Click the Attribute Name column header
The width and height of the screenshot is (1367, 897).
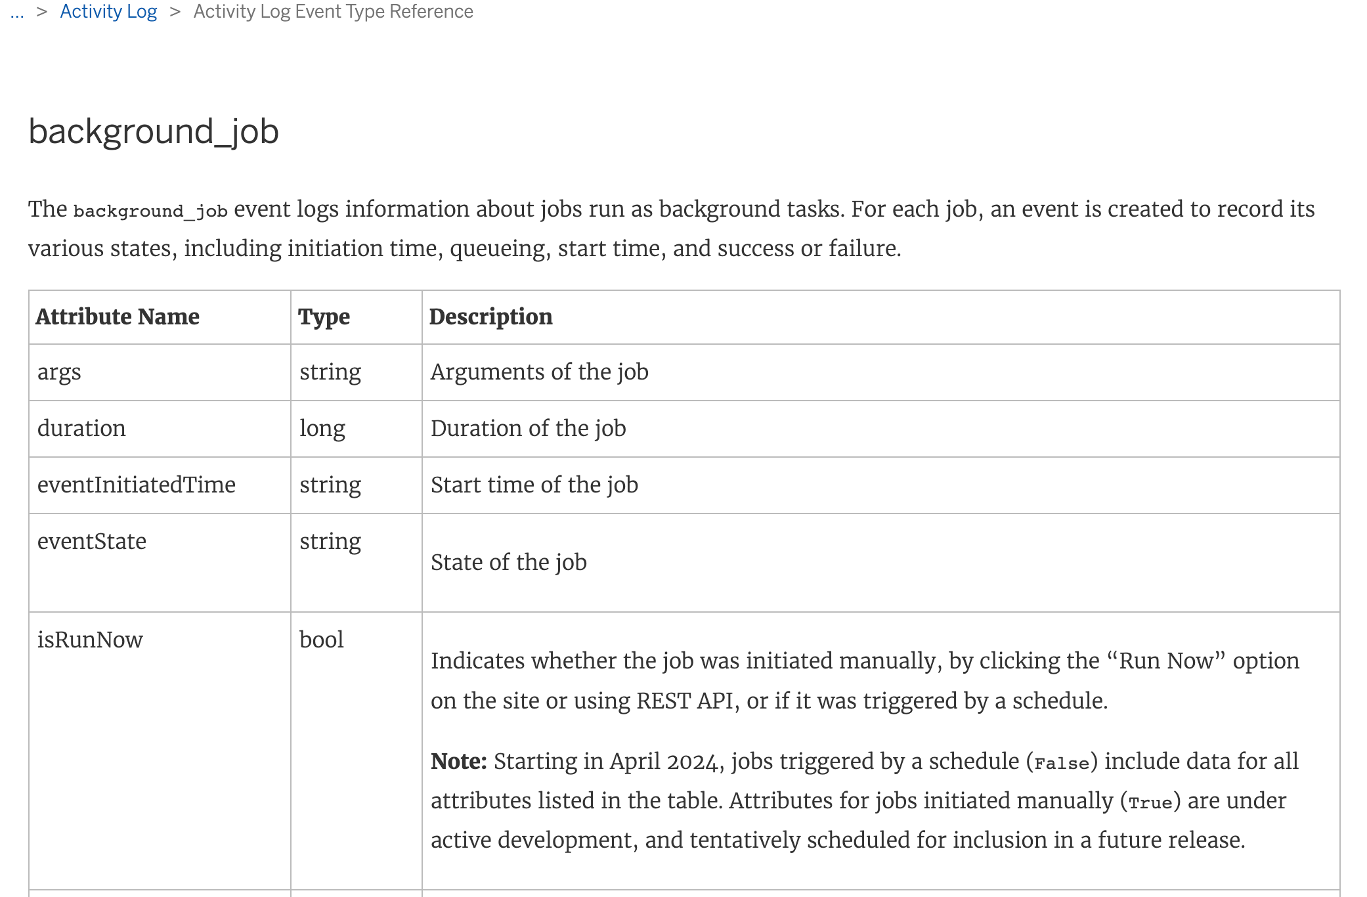118,317
